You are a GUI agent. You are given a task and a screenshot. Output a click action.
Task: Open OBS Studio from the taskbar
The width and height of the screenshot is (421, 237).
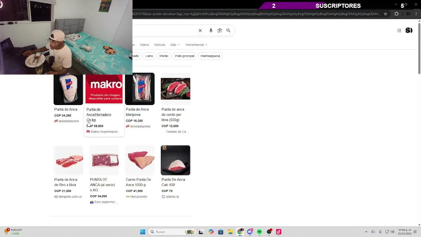[269, 232]
